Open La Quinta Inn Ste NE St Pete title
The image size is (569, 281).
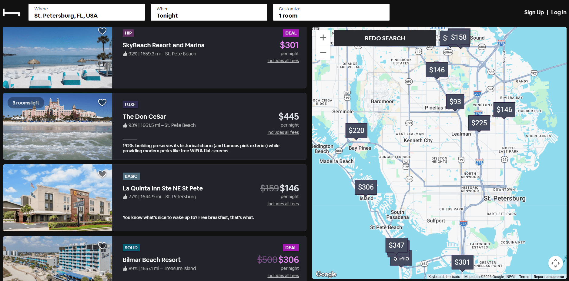coord(162,188)
